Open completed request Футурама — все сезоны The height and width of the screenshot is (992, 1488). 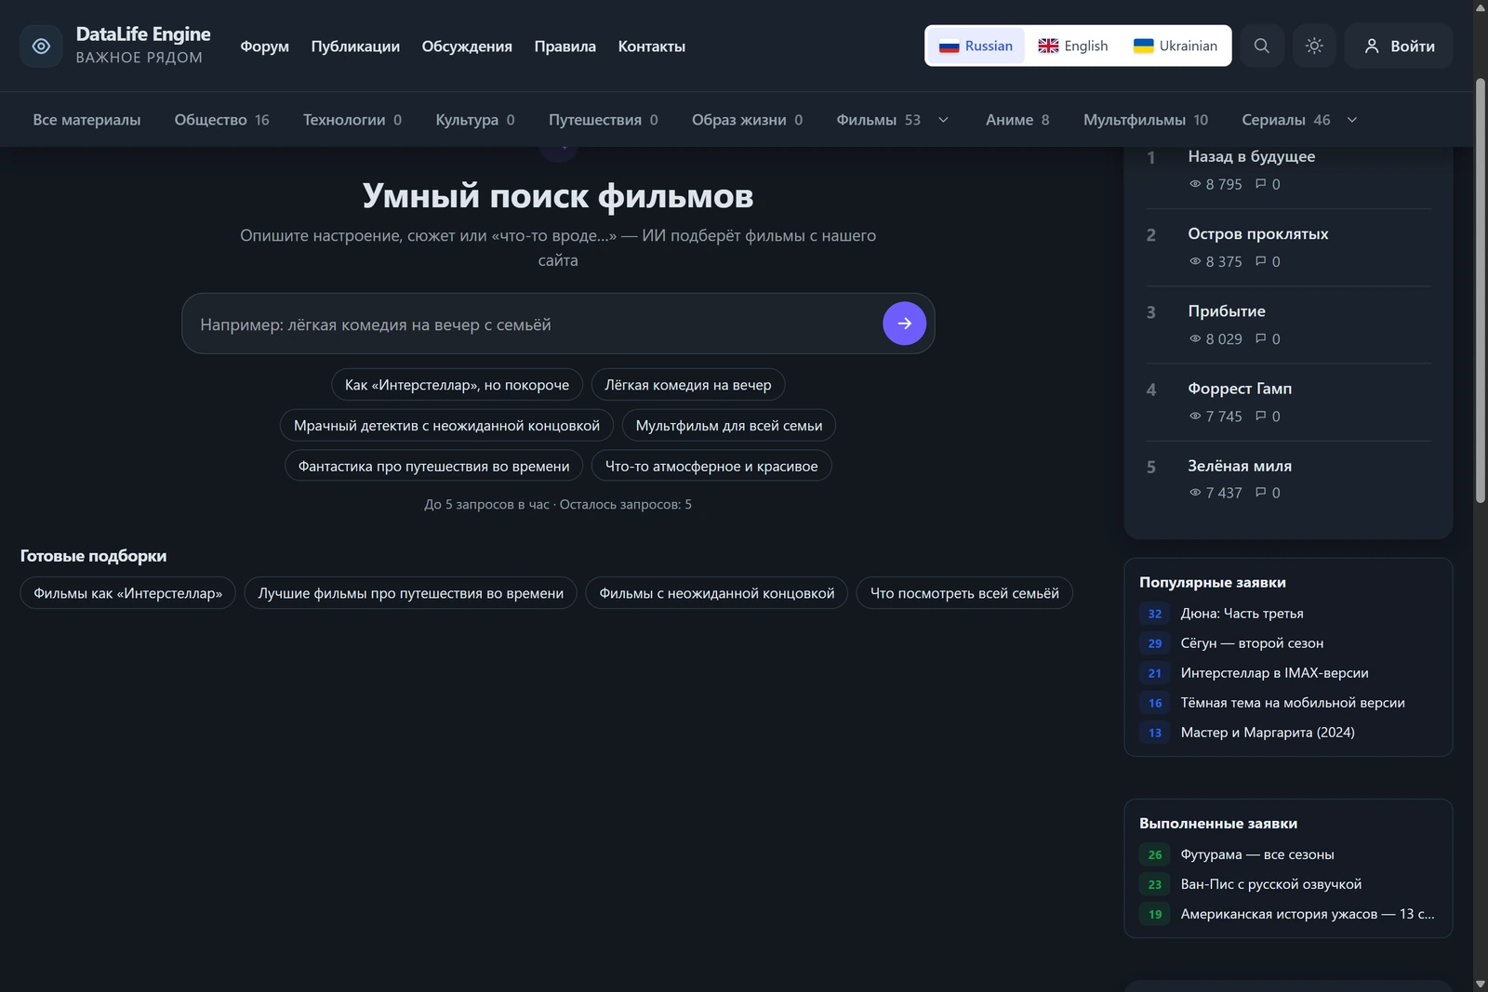click(x=1257, y=854)
